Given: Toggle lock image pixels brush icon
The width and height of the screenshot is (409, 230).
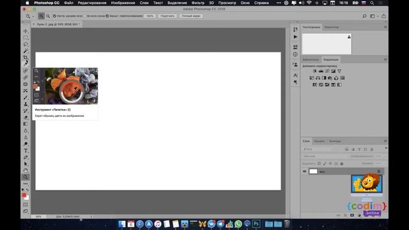Looking at the screenshot, I should tap(325, 164).
